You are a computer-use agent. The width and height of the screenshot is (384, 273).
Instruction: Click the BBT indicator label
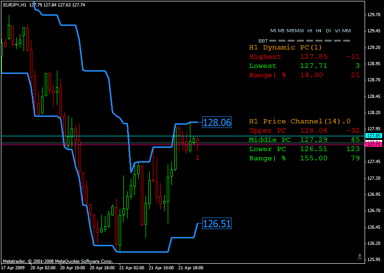point(263,41)
